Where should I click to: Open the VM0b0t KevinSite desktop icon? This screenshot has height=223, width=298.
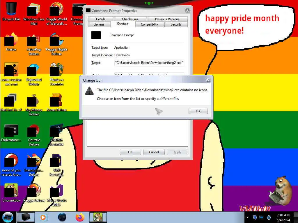coord(57,135)
